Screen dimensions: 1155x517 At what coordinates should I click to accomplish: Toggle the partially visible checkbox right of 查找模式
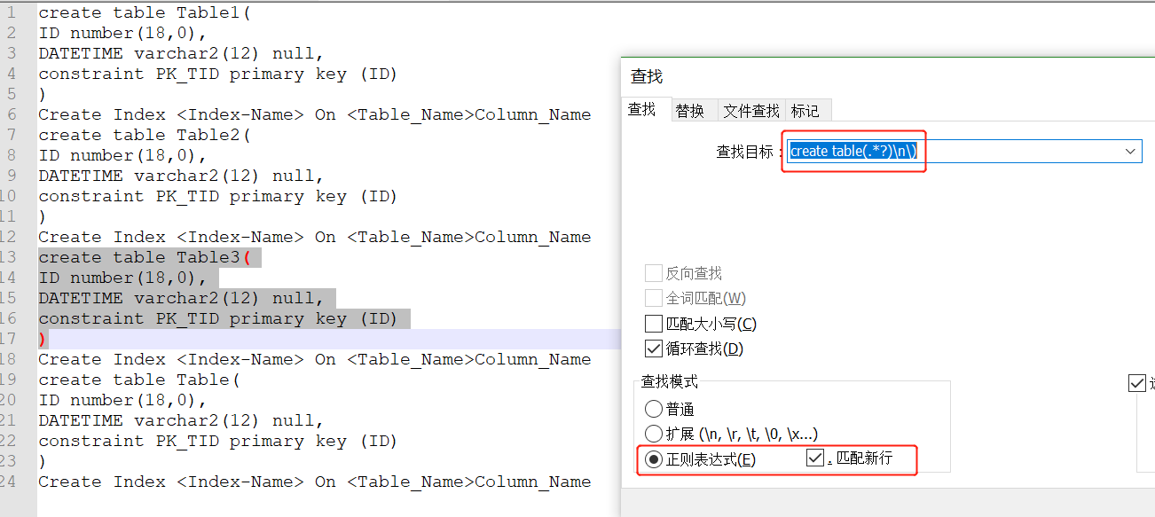[1136, 383]
